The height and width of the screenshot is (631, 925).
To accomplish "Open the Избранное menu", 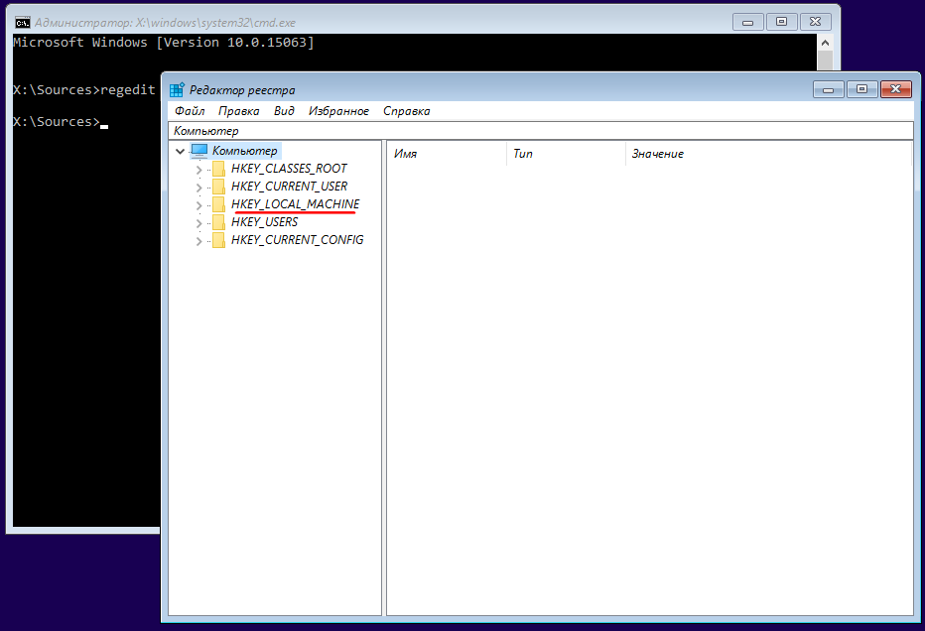I will pos(338,111).
